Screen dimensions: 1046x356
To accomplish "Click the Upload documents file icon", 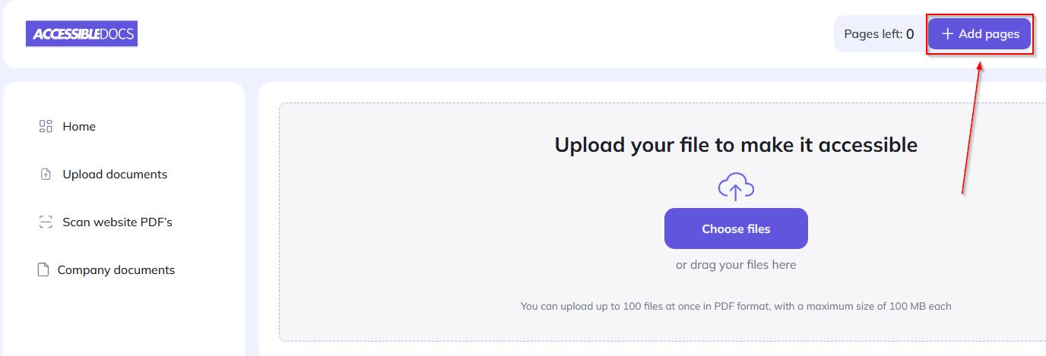I will click(45, 175).
